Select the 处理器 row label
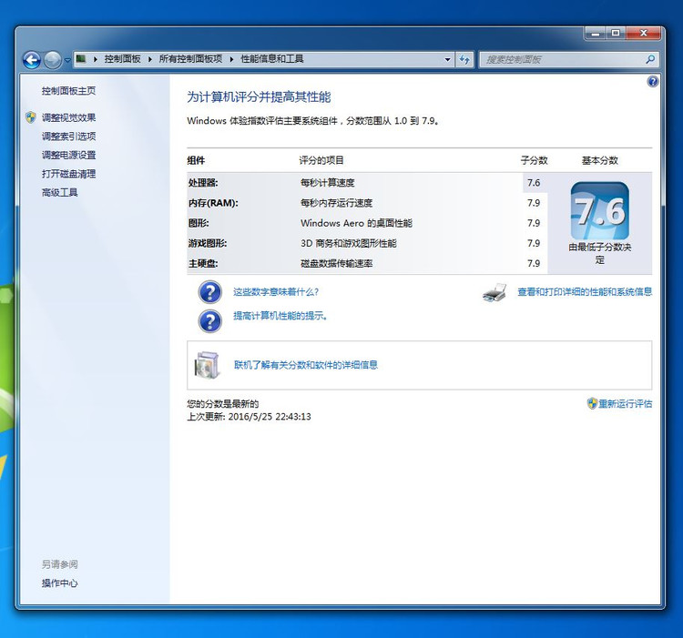683x638 pixels. click(203, 183)
